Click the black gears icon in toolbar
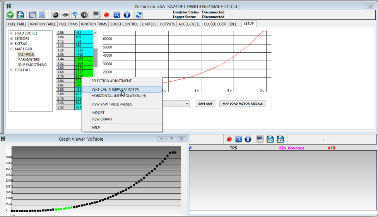The height and width of the screenshot is (217, 378). tap(55, 15)
